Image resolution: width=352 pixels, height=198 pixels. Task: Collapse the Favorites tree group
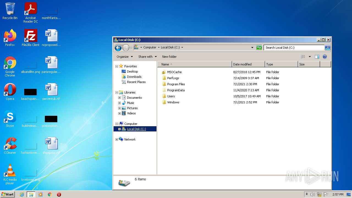click(117, 66)
